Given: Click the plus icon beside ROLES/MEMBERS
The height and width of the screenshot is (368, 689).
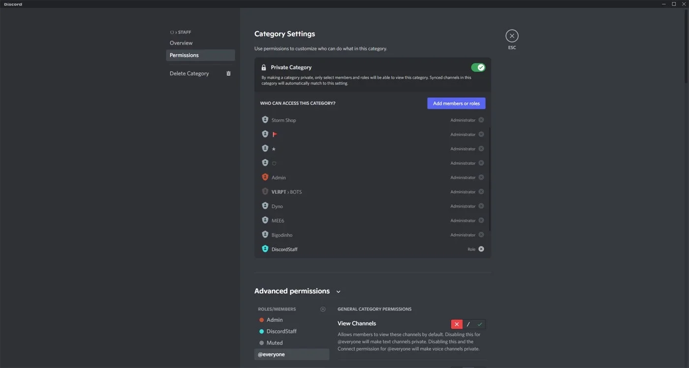Looking at the screenshot, I should [x=323, y=309].
